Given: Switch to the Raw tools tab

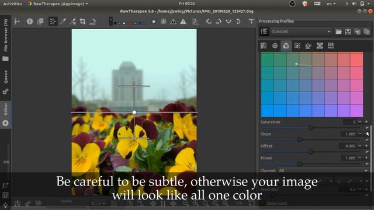Looking at the screenshot, I should [320, 45].
